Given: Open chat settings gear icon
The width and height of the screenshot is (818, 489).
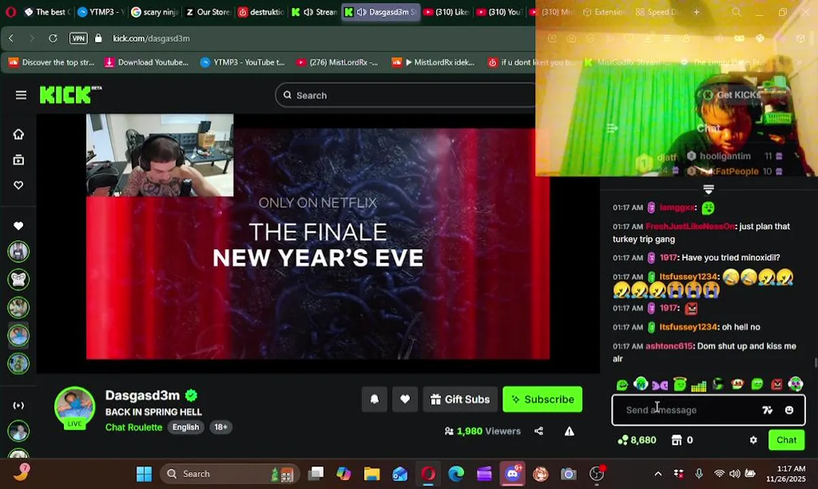Looking at the screenshot, I should pyautogui.click(x=753, y=440).
